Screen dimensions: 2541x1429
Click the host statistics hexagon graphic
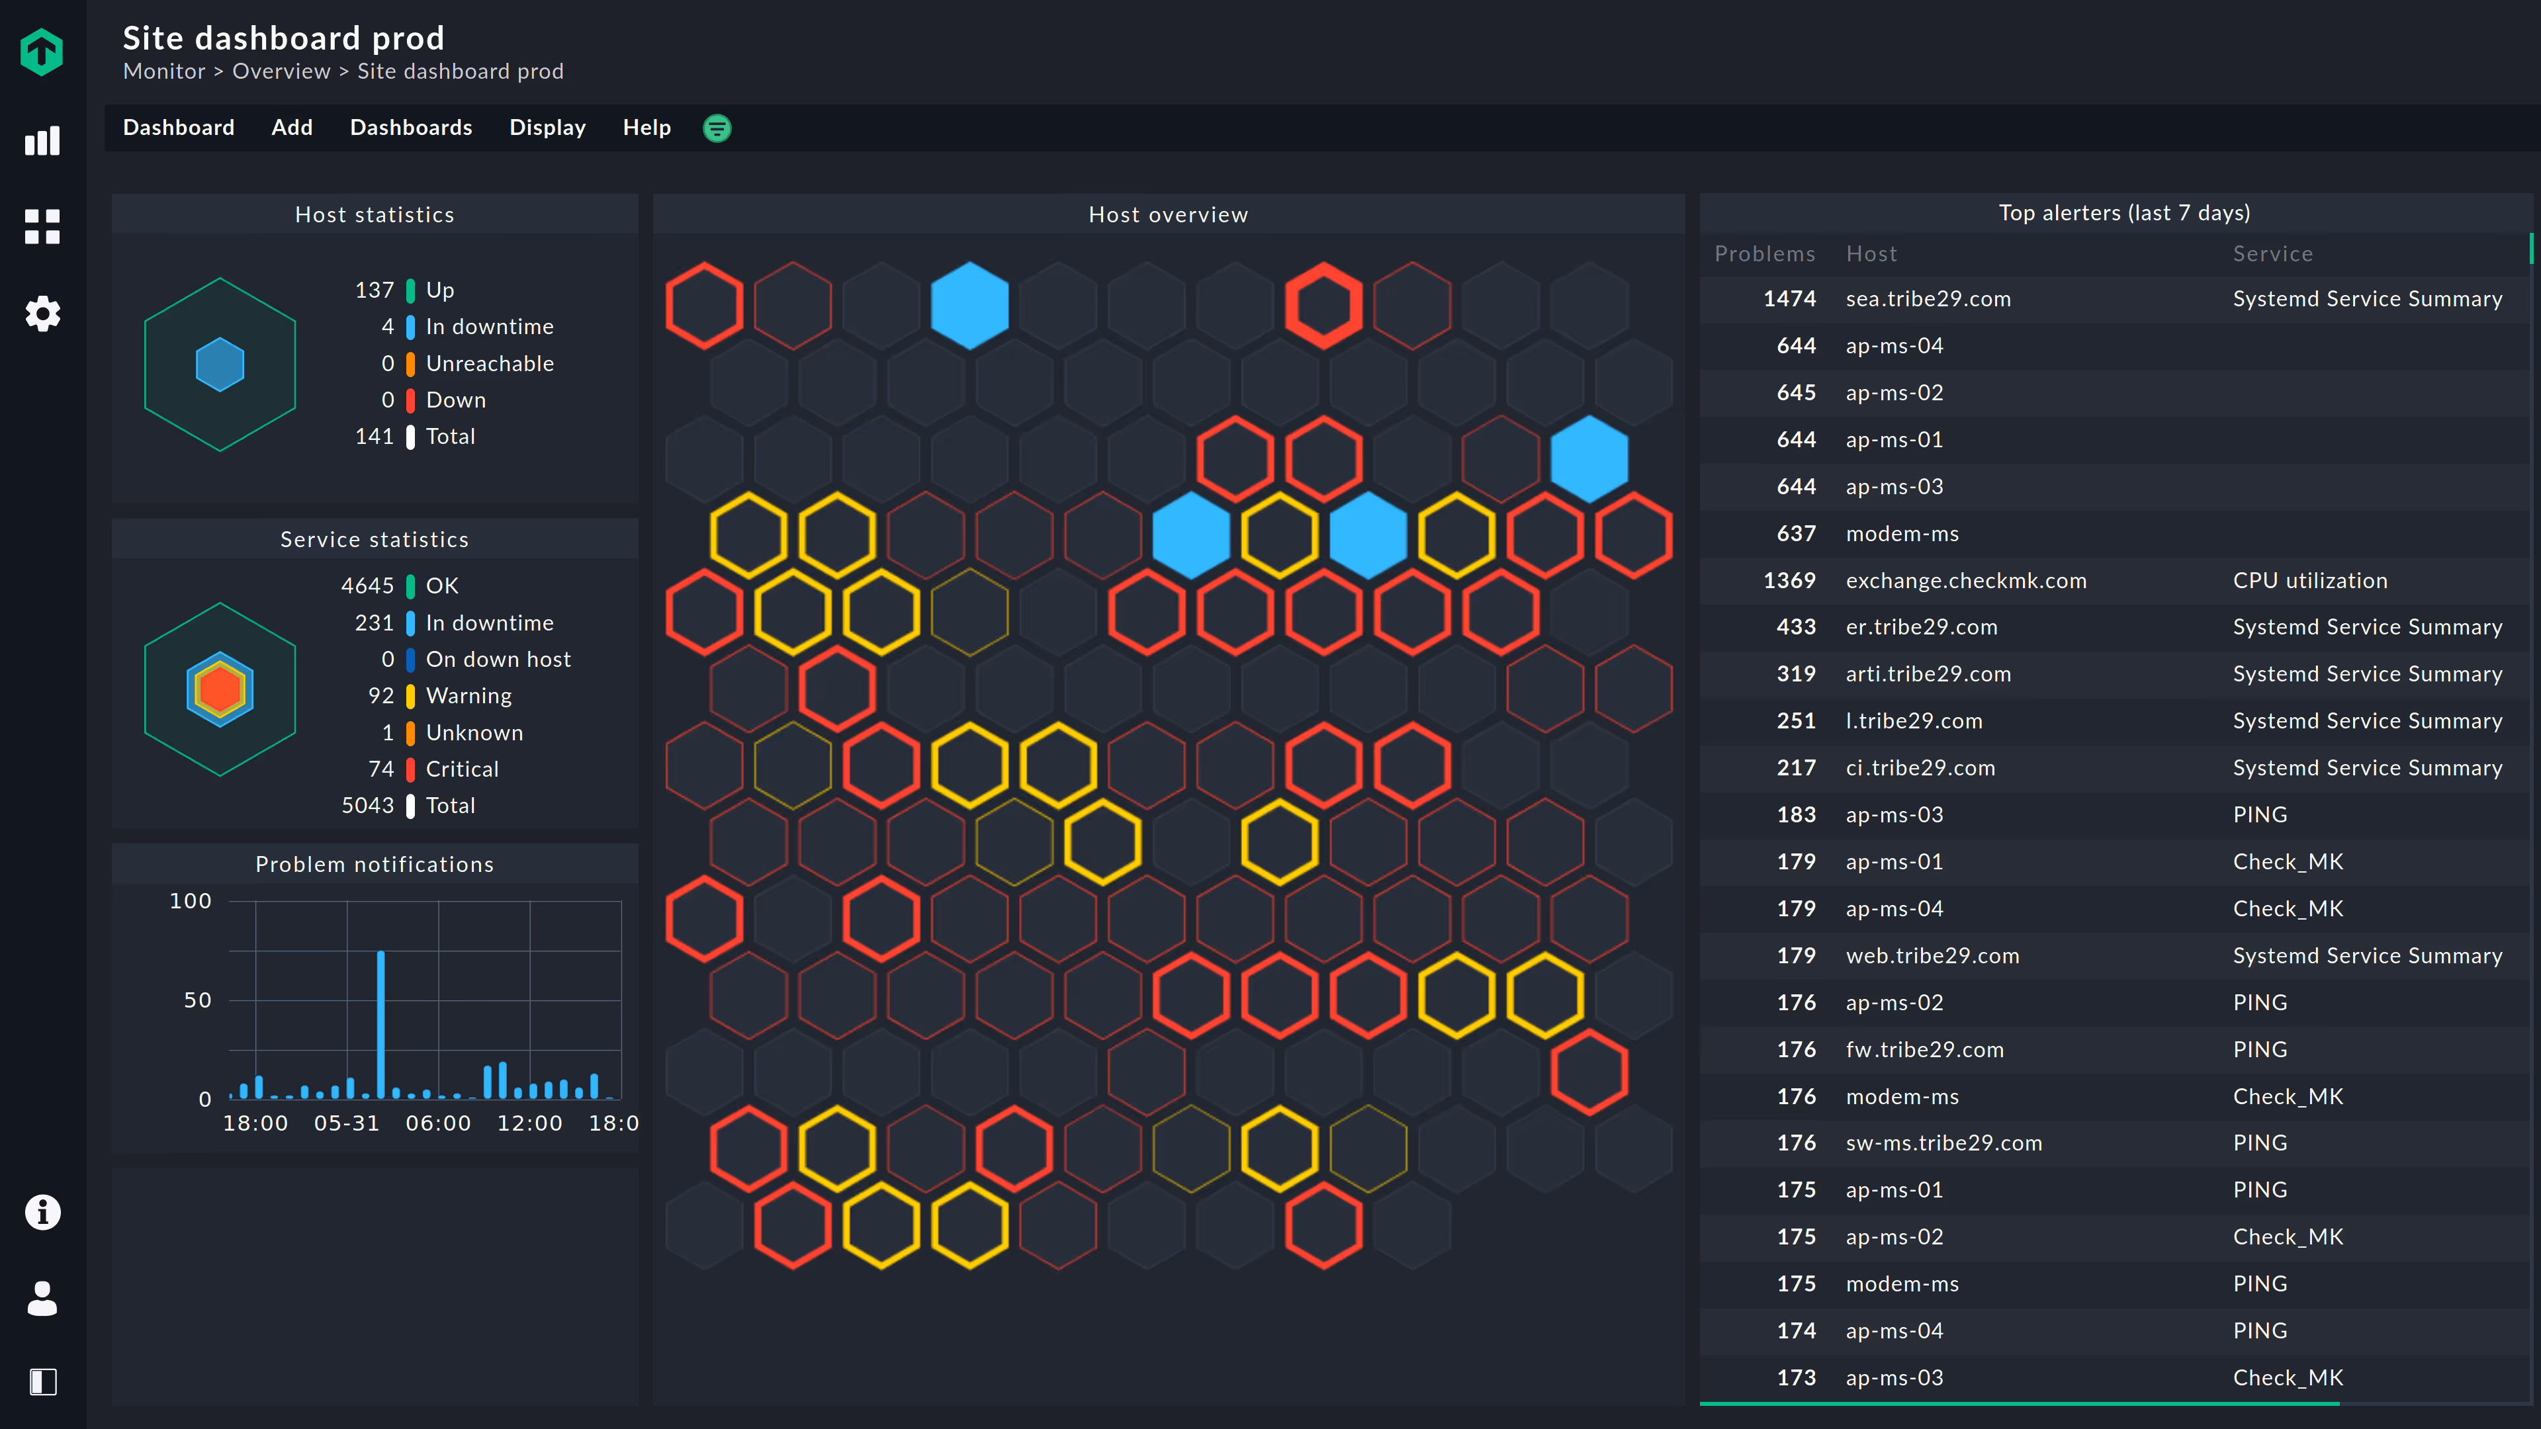click(220, 365)
